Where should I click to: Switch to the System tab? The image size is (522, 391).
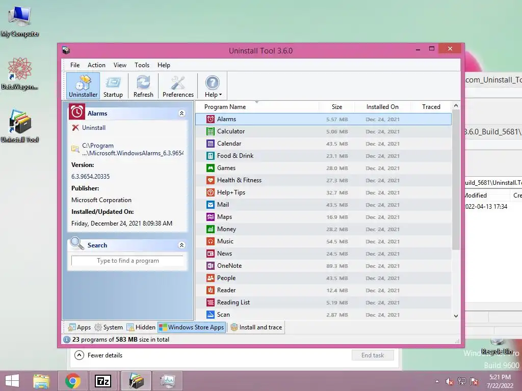[x=109, y=327]
